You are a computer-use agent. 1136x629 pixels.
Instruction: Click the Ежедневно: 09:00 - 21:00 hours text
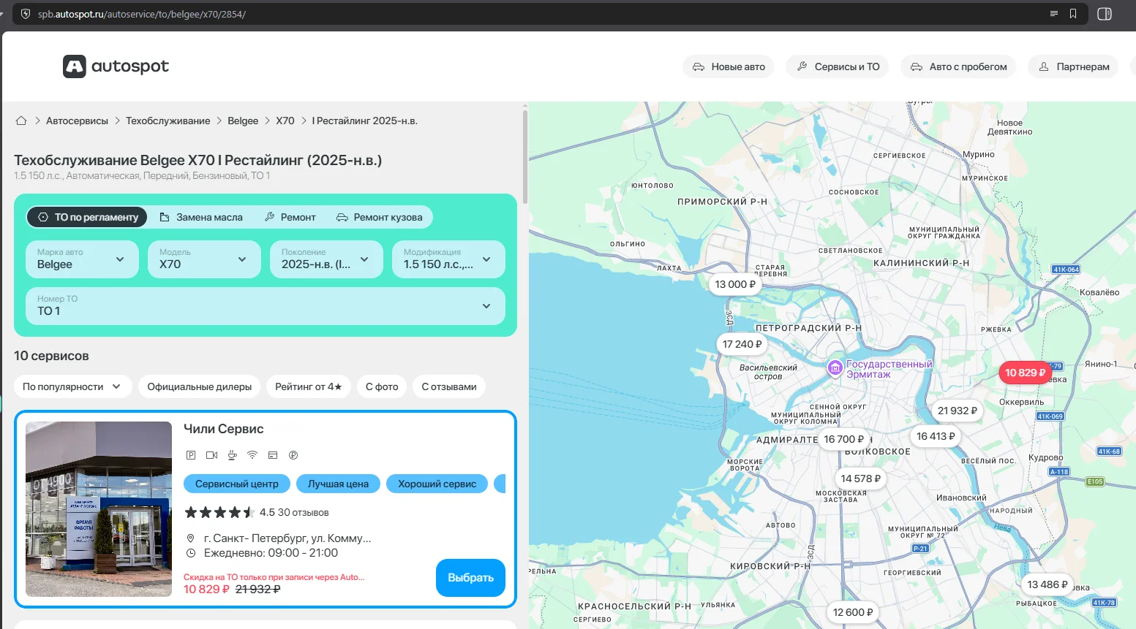[271, 553]
